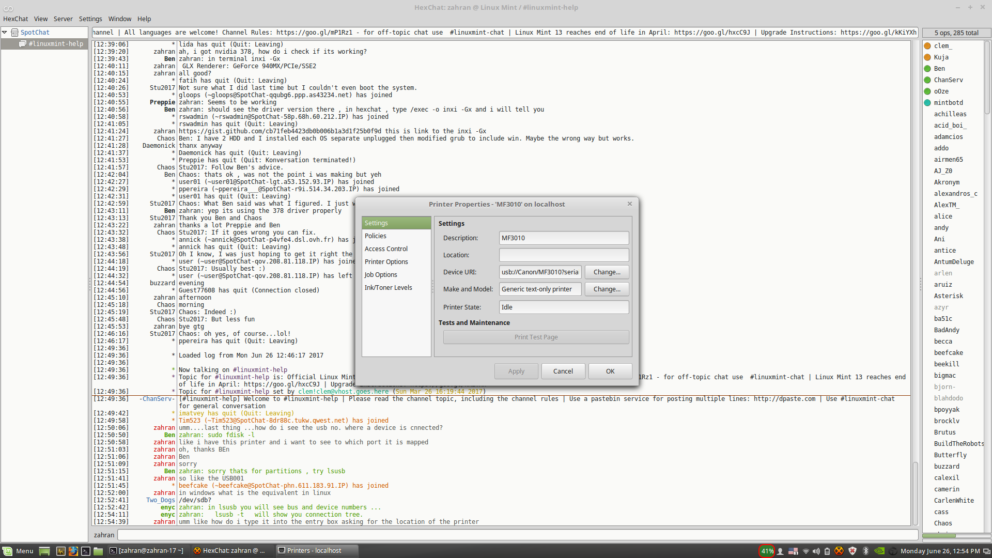Open the Settings menu in HexChat
This screenshot has width=992, height=558.
click(90, 19)
